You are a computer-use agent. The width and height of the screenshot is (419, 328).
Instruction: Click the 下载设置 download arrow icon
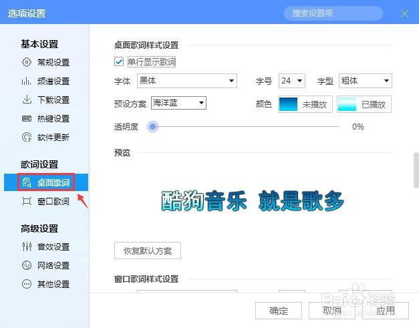click(27, 100)
